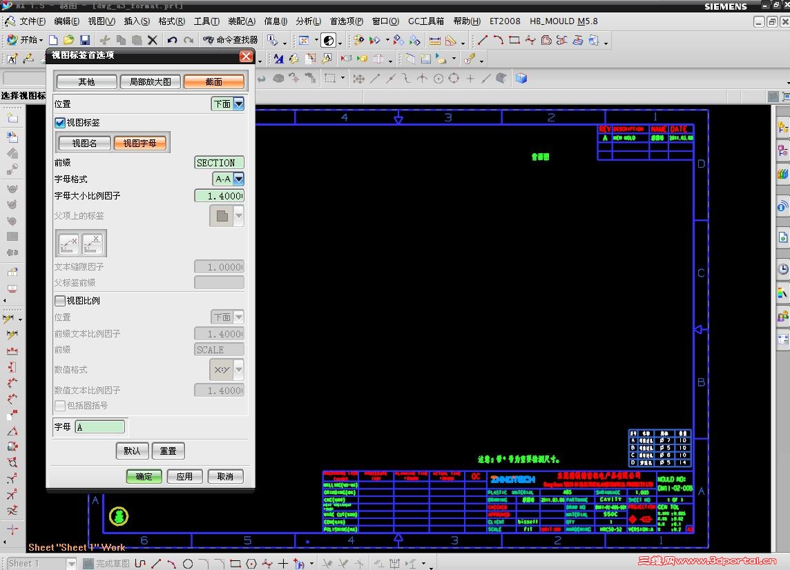
Task: Open the 字母格式 A-A dropdown
Action: pyautogui.click(x=239, y=179)
